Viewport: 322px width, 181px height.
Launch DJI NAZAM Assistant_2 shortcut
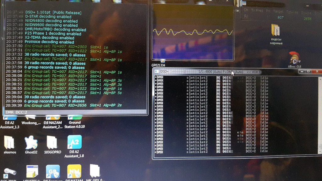coord(53,123)
